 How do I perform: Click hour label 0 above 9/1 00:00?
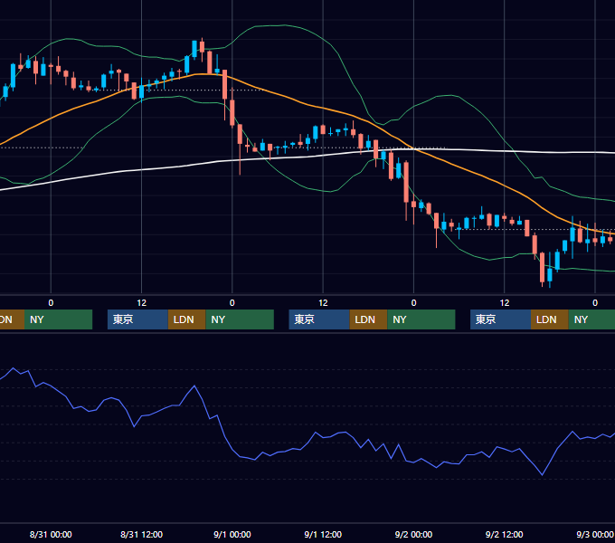(232, 303)
